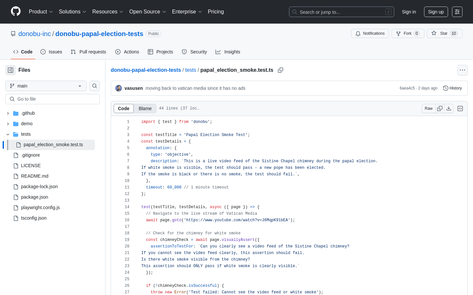View file History
This screenshot has height=295, width=473.
(452, 88)
